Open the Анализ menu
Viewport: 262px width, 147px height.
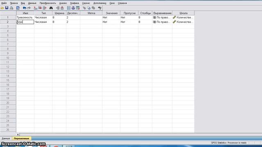tap(63, 3)
